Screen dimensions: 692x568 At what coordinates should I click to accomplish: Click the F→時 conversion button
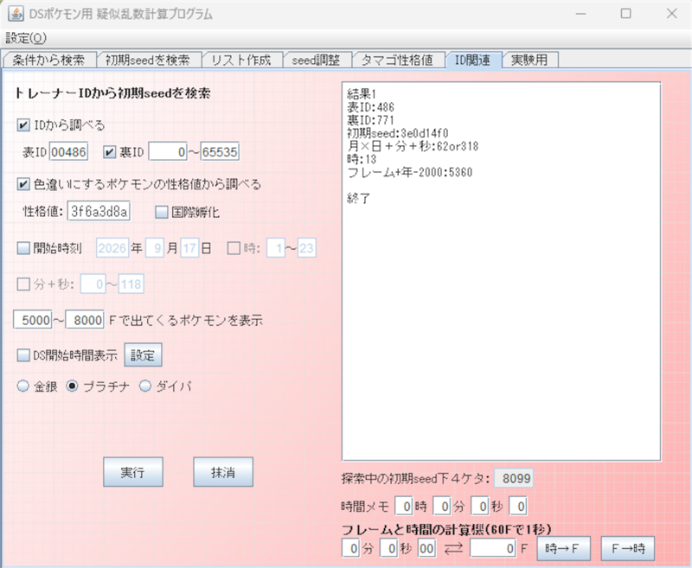tap(628, 549)
